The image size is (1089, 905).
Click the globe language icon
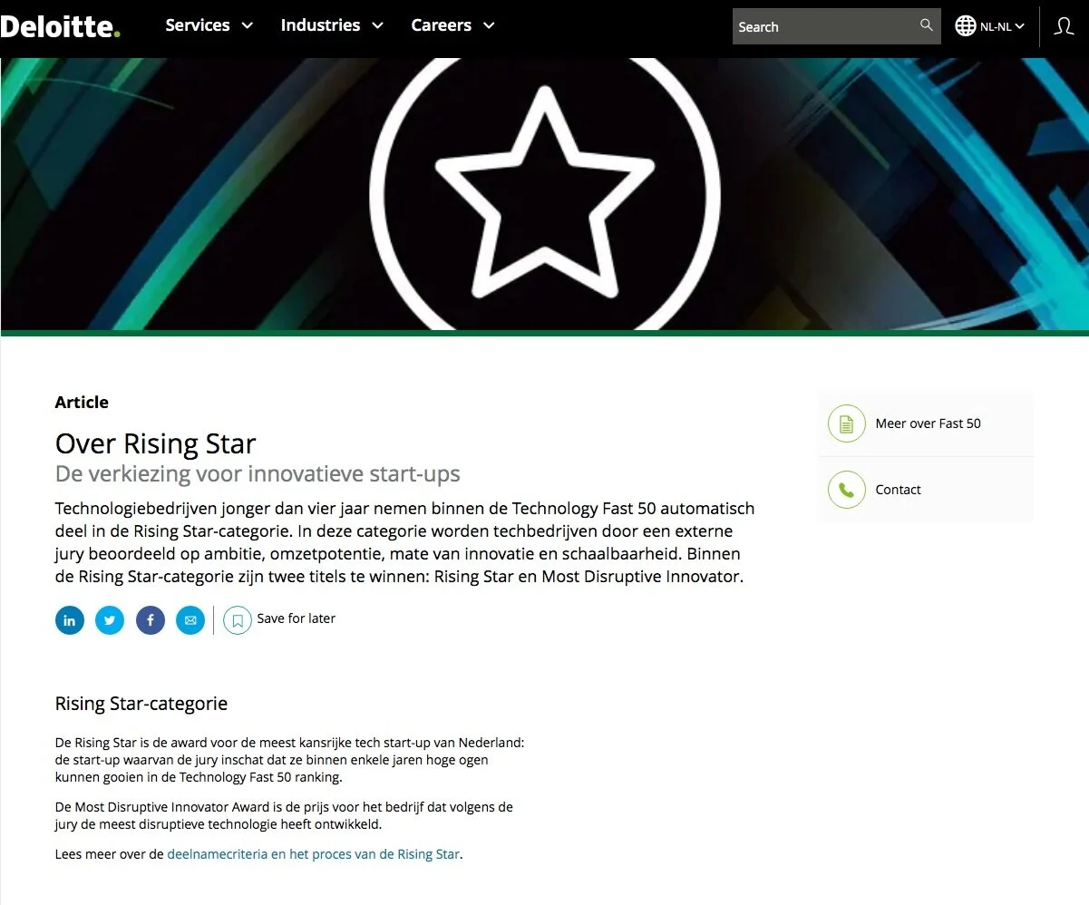click(x=966, y=26)
